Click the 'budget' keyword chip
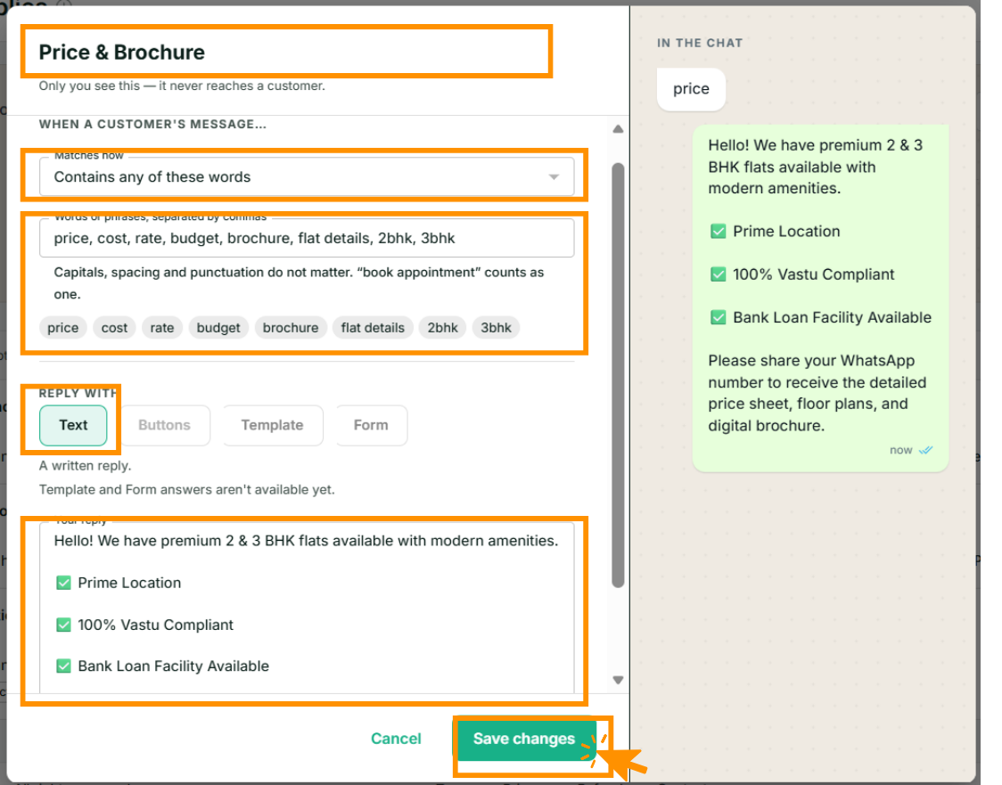Viewport: 1002px width, 785px height. 218,328
